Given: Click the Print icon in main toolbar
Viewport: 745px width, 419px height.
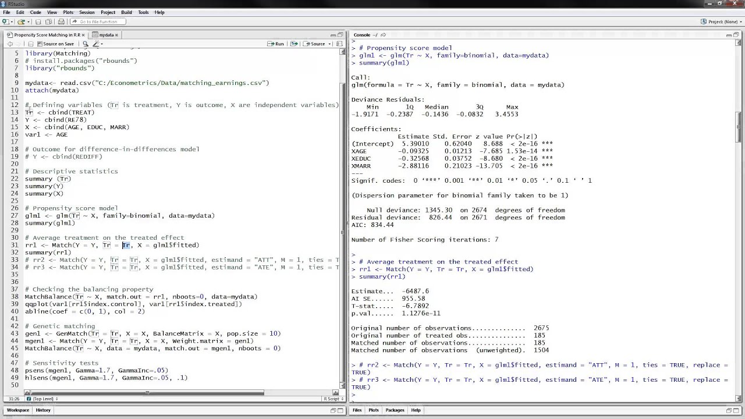Looking at the screenshot, I should (61, 22).
